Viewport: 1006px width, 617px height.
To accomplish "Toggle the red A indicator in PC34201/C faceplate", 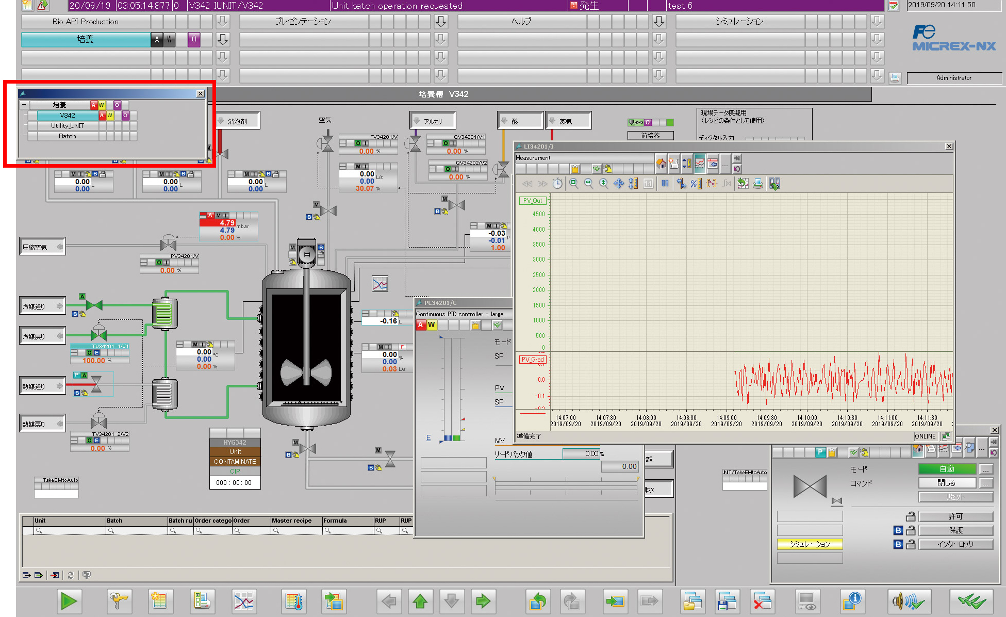I will tap(421, 325).
